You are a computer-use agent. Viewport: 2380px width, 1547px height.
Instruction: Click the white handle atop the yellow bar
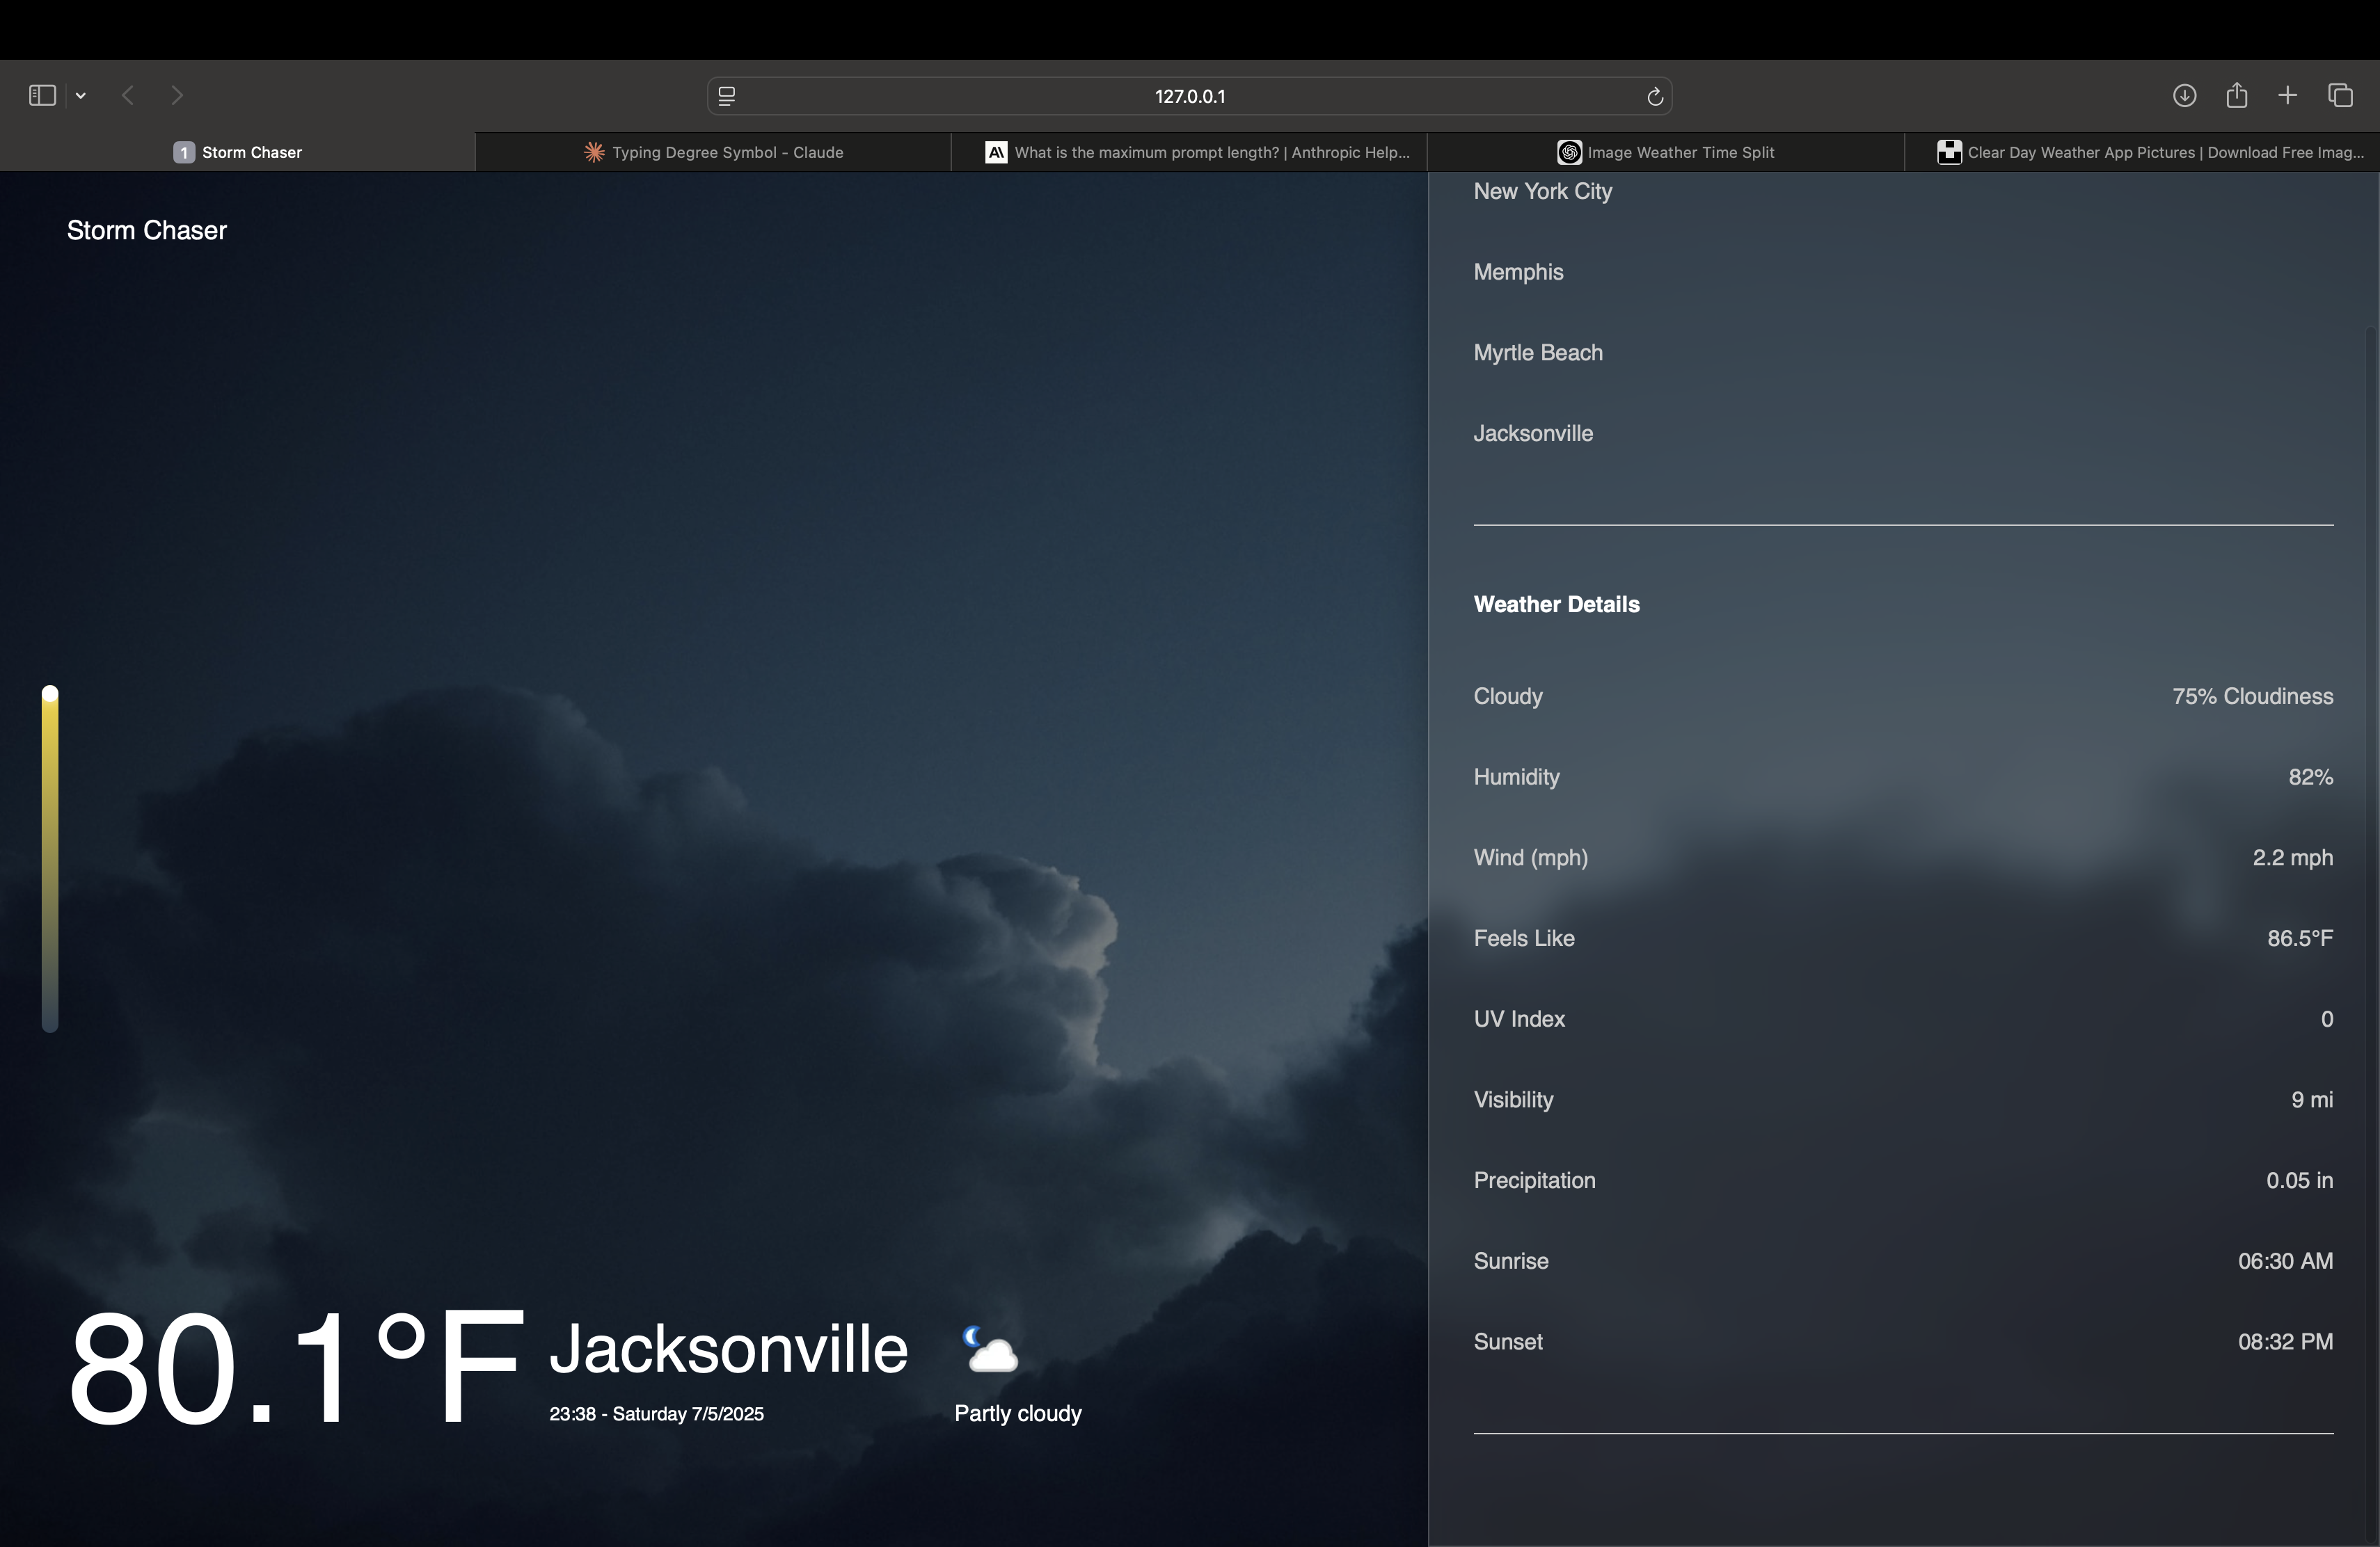50,694
